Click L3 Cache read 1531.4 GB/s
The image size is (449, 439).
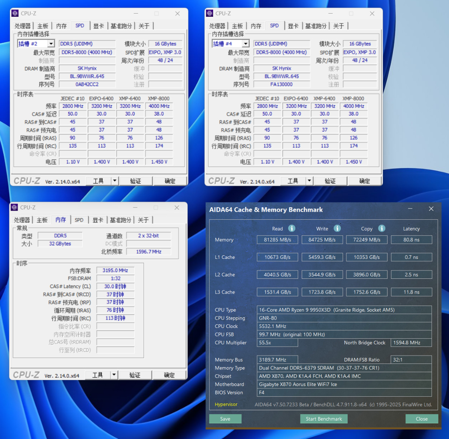(277, 292)
